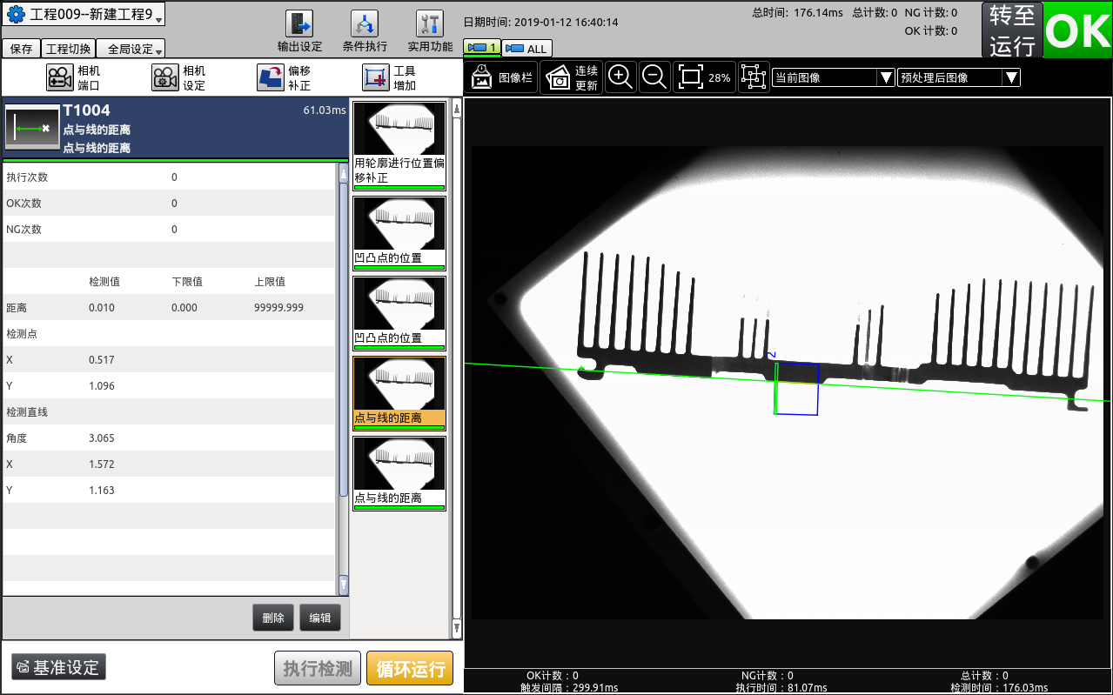
Task: Open the 实用功能 utility functions icon
Action: 430,24
